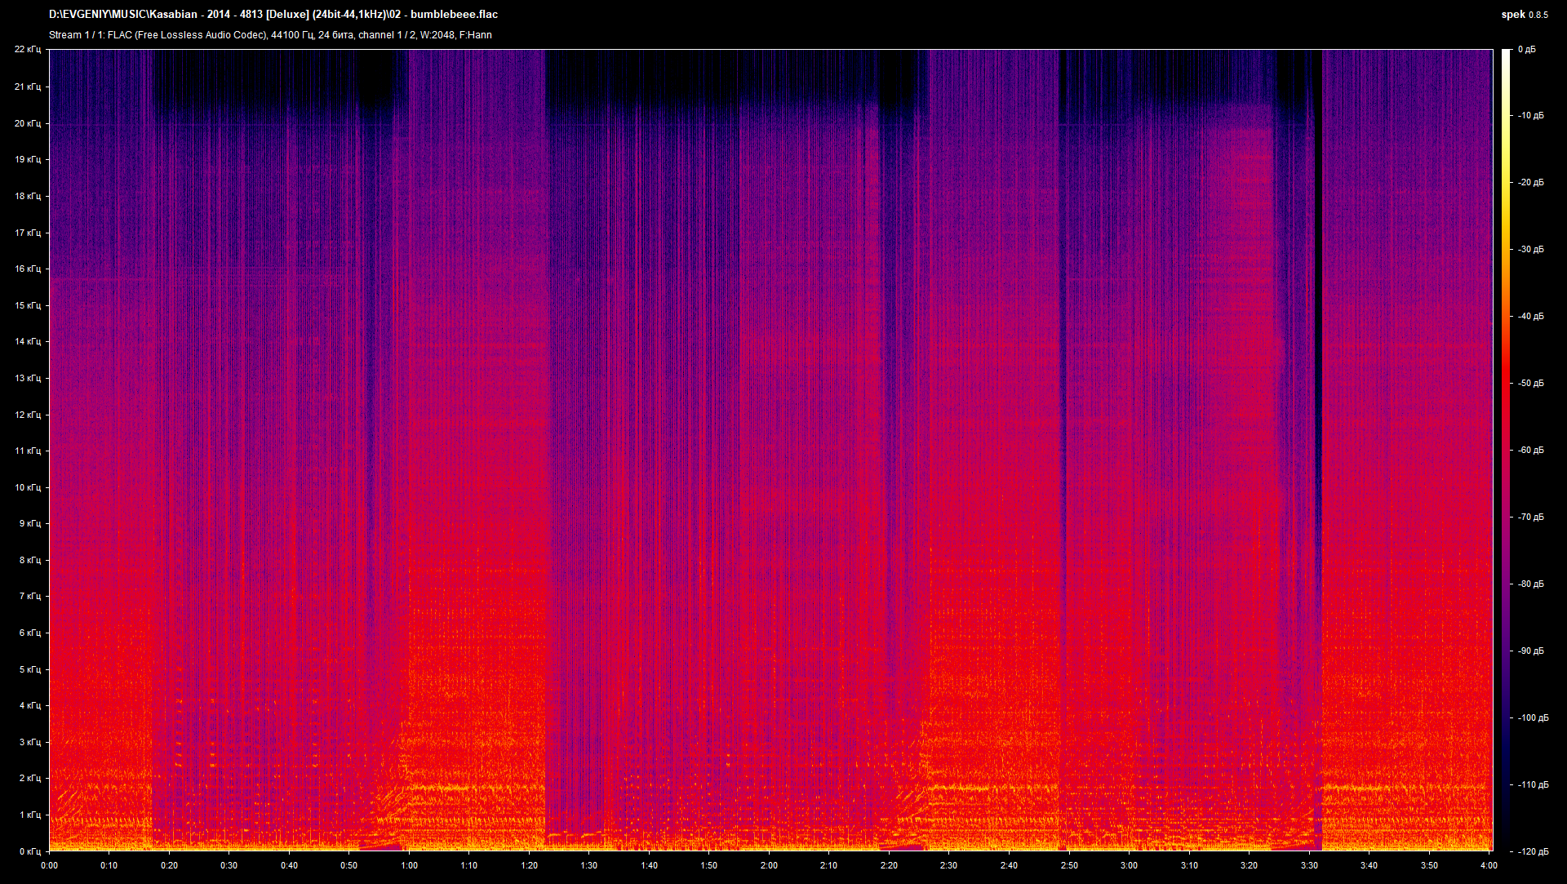
Task: Click the FLAC stream info line
Action: point(270,35)
